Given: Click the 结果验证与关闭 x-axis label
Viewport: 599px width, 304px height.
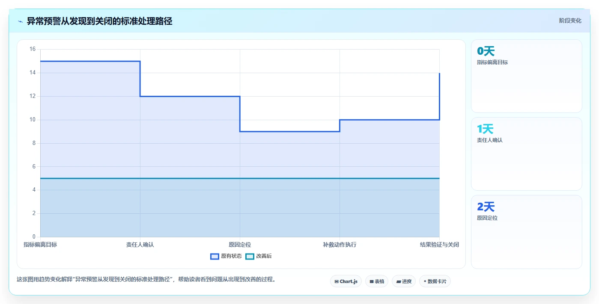Looking at the screenshot, I should click(x=439, y=245).
